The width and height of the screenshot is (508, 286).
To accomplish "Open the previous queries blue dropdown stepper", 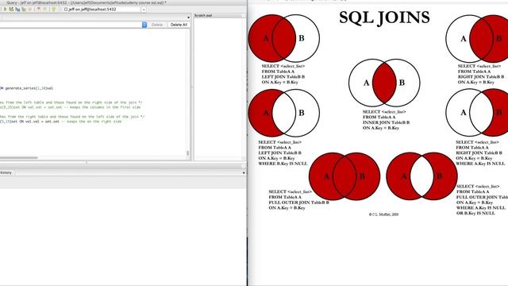I will (144, 25).
